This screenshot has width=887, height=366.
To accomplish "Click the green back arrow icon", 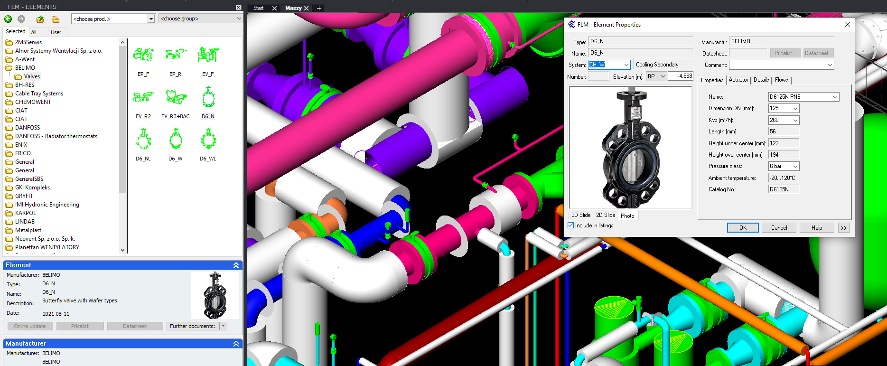I will 8,19.
